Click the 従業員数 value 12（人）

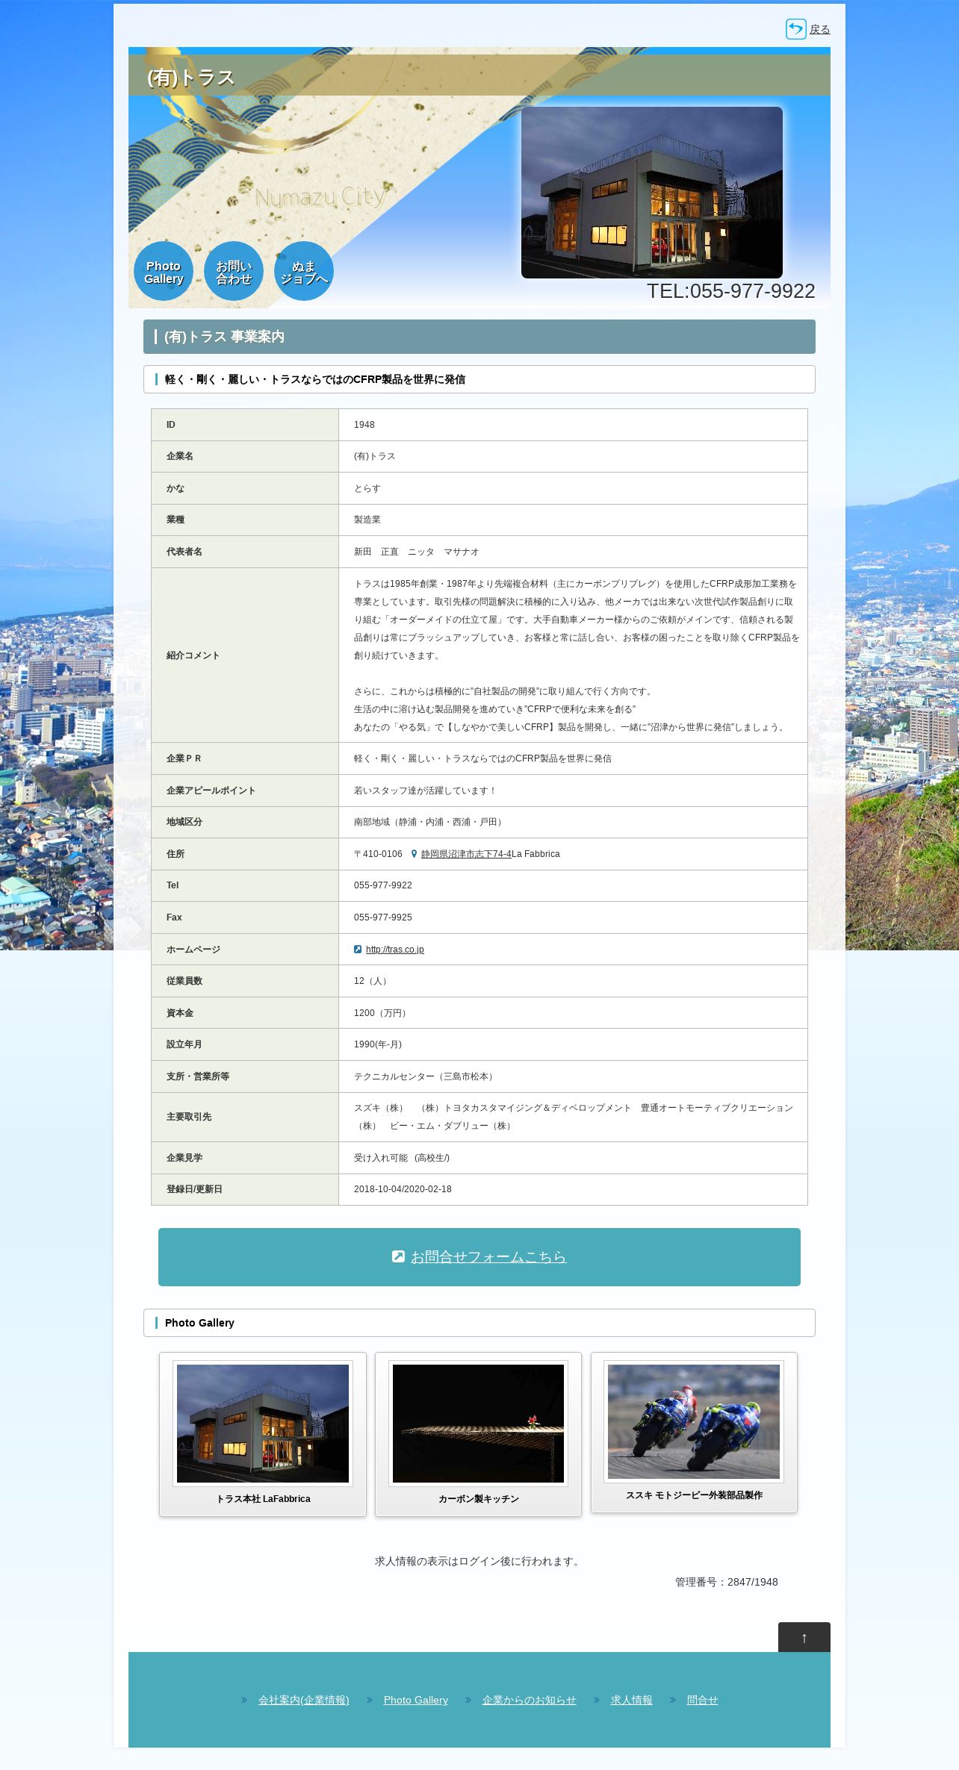(x=373, y=981)
